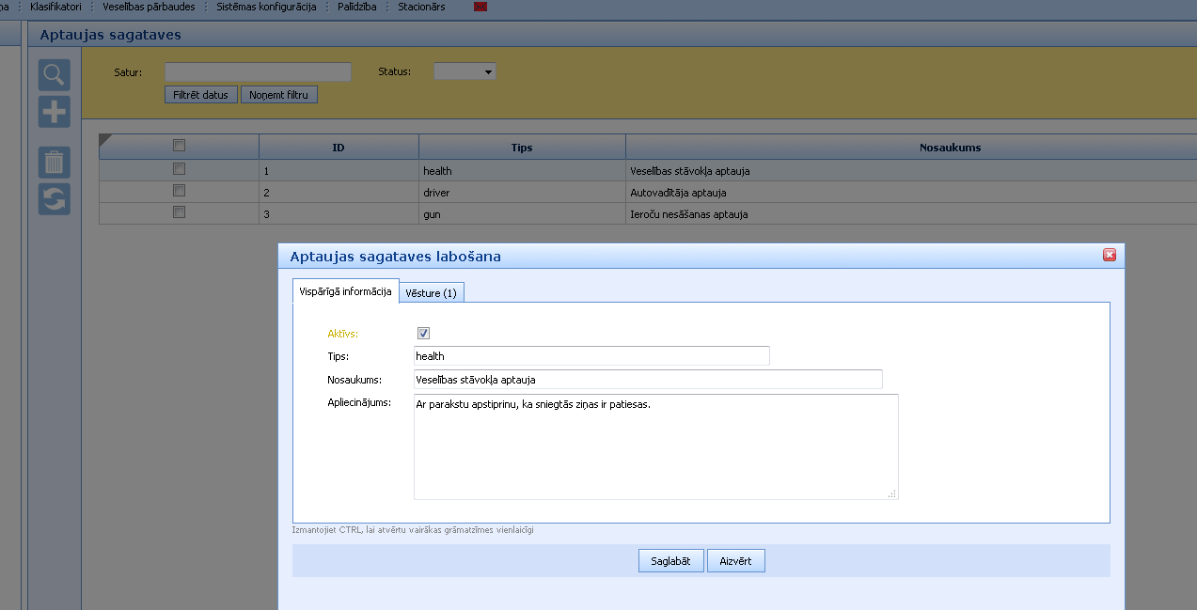Click the Apliecinājums text area
The height and width of the screenshot is (610, 1197).
point(655,446)
